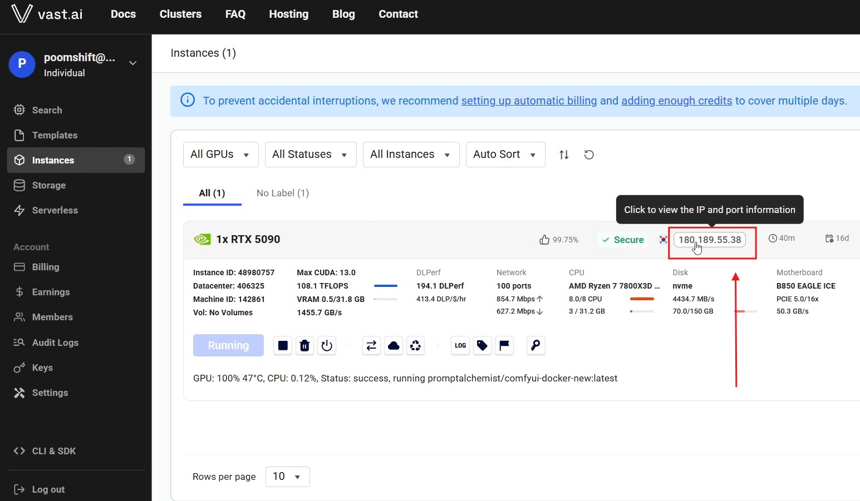Open Docs in the top navigation
Viewport: 860px width, 501px height.
[x=123, y=14]
